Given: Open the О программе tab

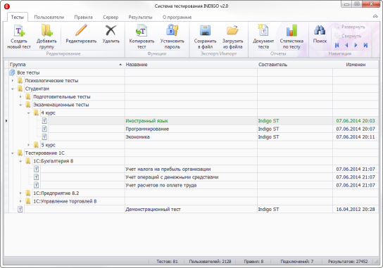Looking at the screenshot, I should click(177, 17).
